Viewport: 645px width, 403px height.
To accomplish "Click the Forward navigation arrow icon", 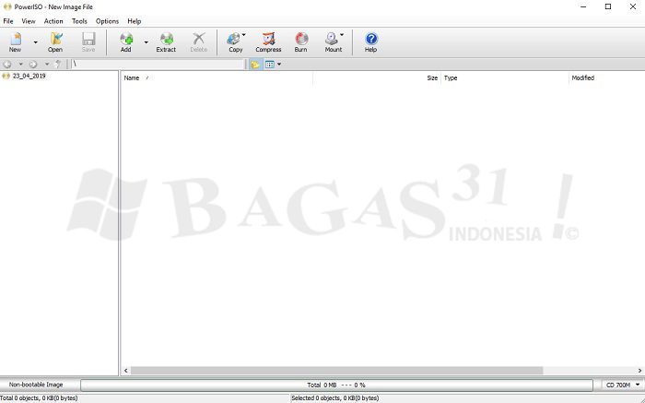I will (33, 65).
